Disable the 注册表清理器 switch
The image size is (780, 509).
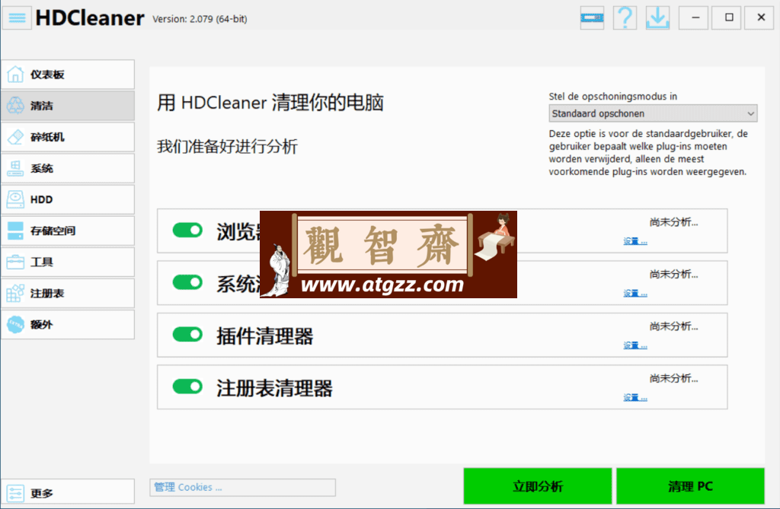click(187, 387)
